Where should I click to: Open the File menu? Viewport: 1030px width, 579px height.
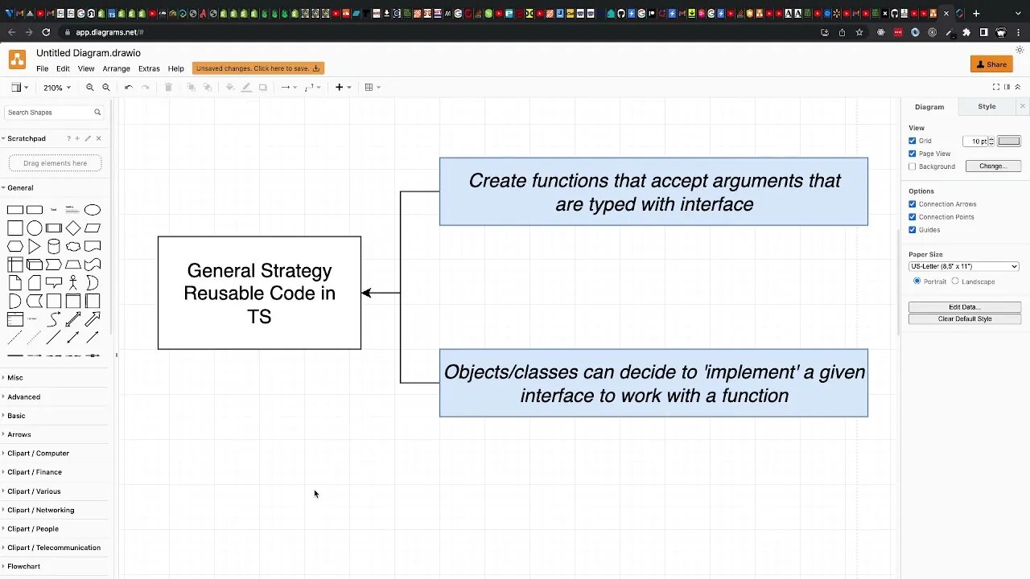pos(42,69)
